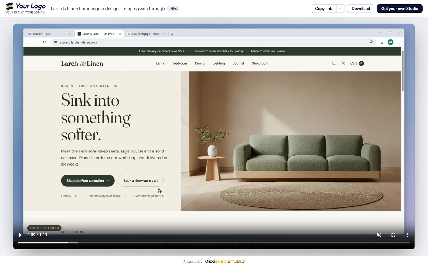Close the Larch & Linen browser tab
The image size is (428, 267).
(120, 34)
